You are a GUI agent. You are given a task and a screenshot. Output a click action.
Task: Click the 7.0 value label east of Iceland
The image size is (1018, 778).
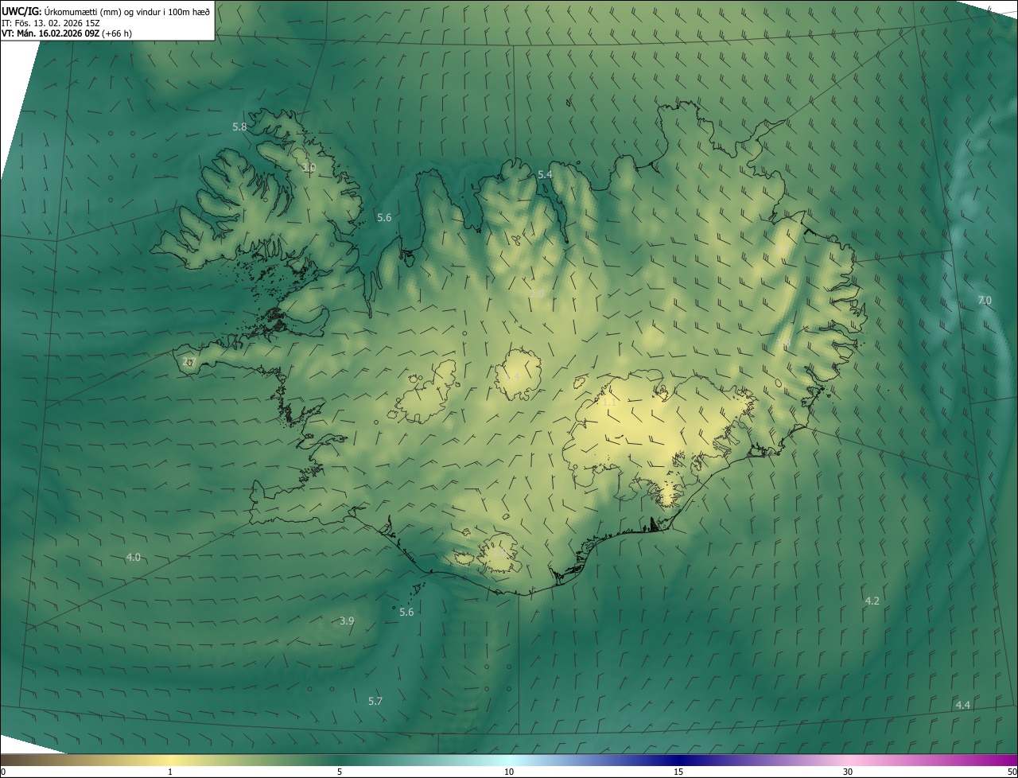tap(985, 300)
